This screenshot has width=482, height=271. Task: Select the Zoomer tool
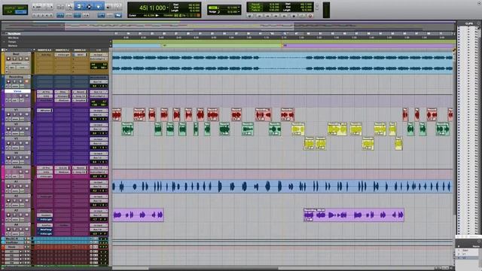point(70,7)
